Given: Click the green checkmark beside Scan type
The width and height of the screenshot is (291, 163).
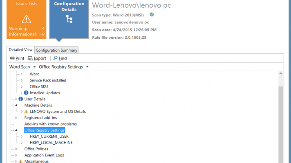Looking at the screenshot, I should (152, 14).
